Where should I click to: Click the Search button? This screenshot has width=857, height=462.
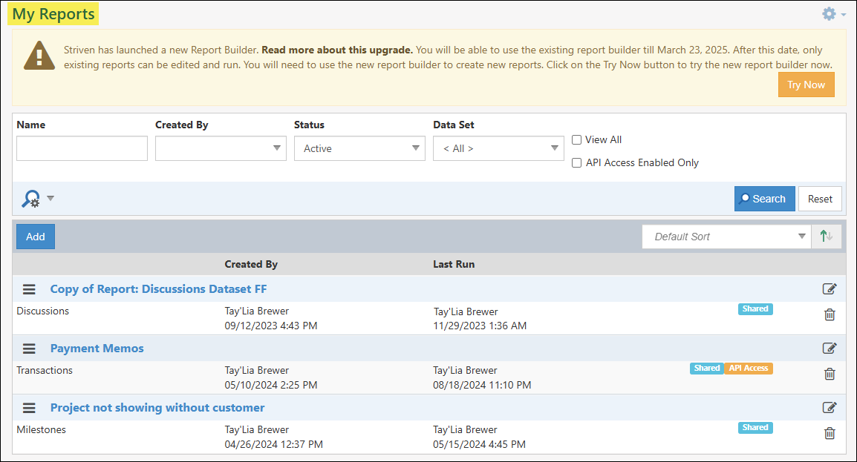tap(764, 198)
